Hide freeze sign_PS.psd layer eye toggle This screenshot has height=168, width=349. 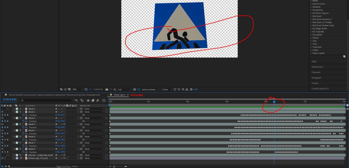[2, 158]
